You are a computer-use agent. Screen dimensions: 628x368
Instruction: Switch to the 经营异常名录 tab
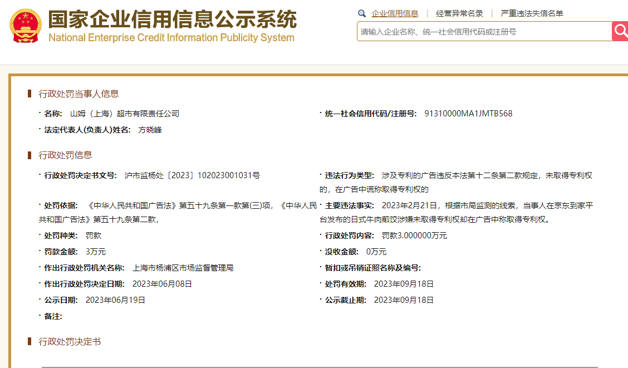click(x=459, y=13)
